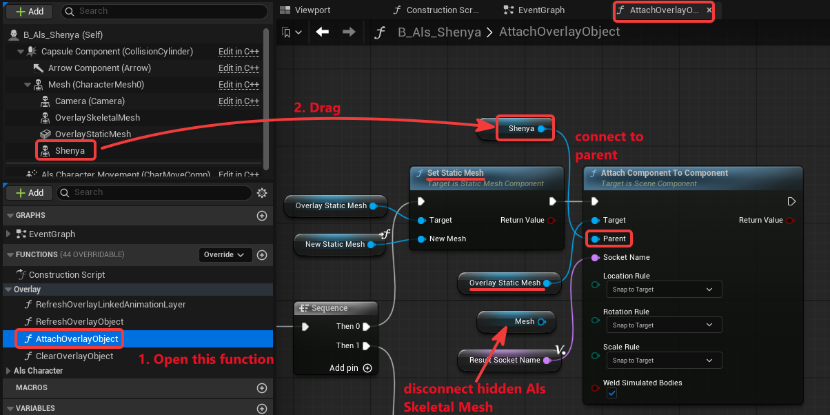Collapse the Overlay category
Screen dimensions: 830x415
(x=8, y=290)
